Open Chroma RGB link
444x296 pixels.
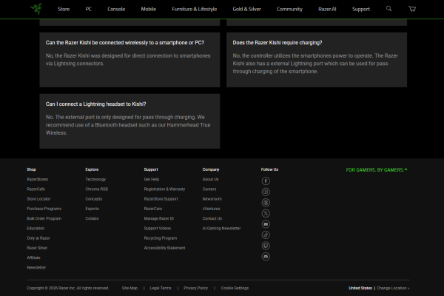[x=96, y=189]
